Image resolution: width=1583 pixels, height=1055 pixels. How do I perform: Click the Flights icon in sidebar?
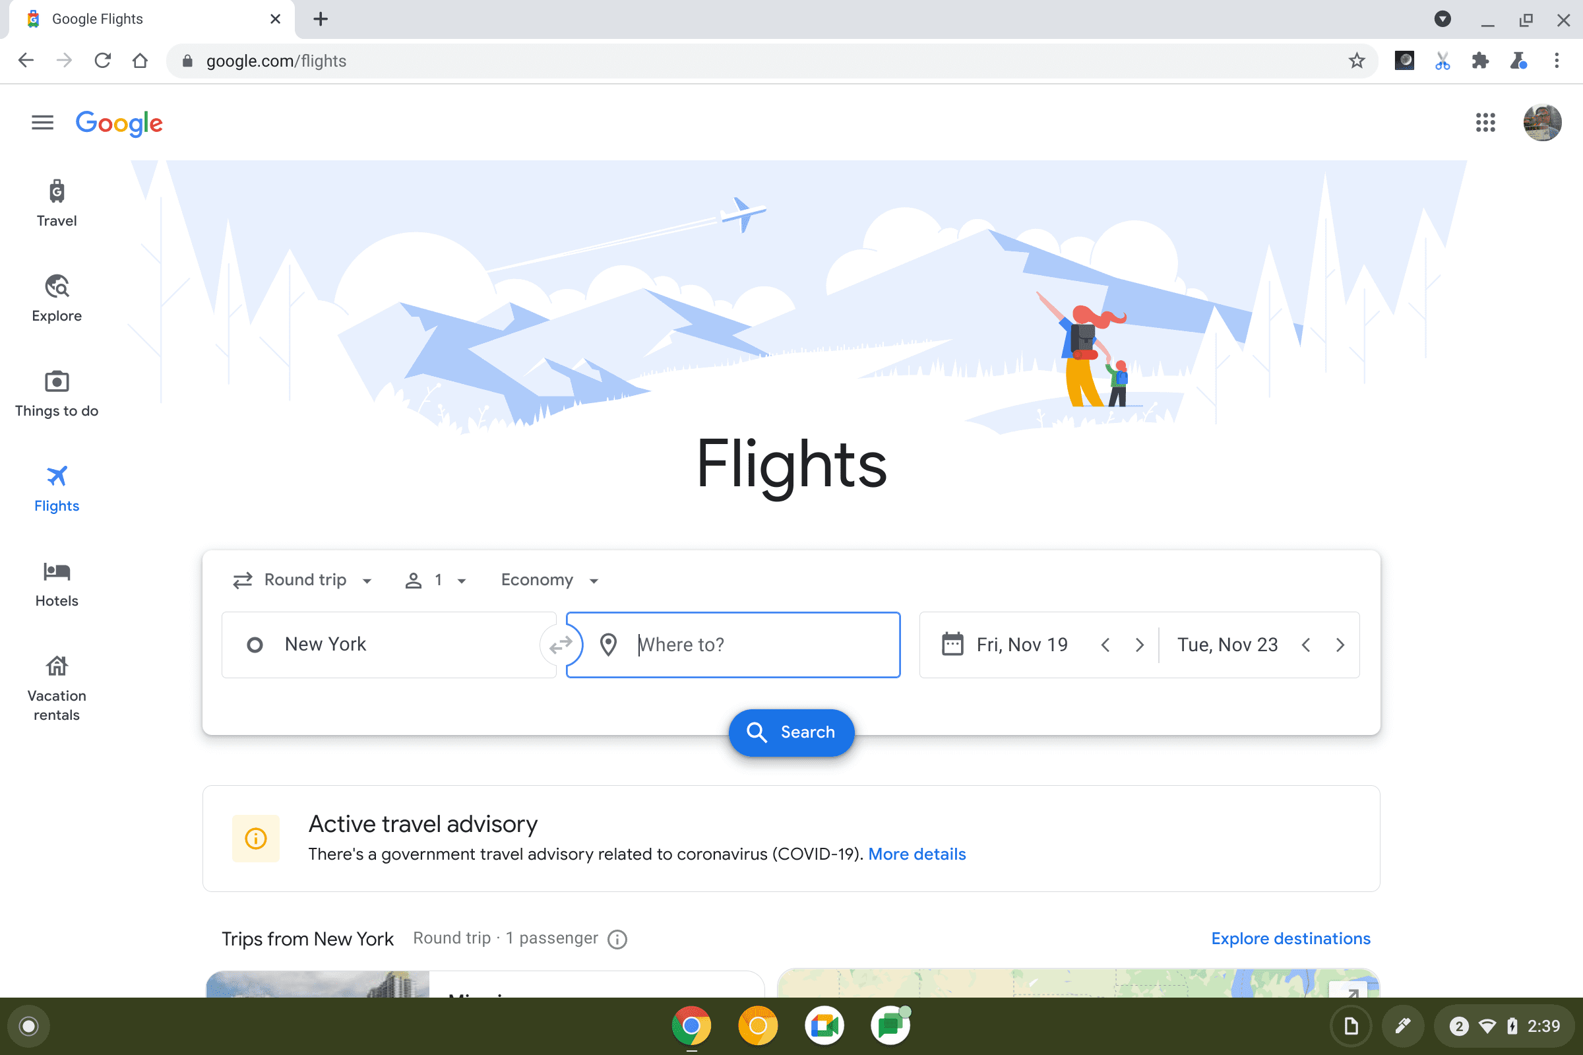pos(55,476)
